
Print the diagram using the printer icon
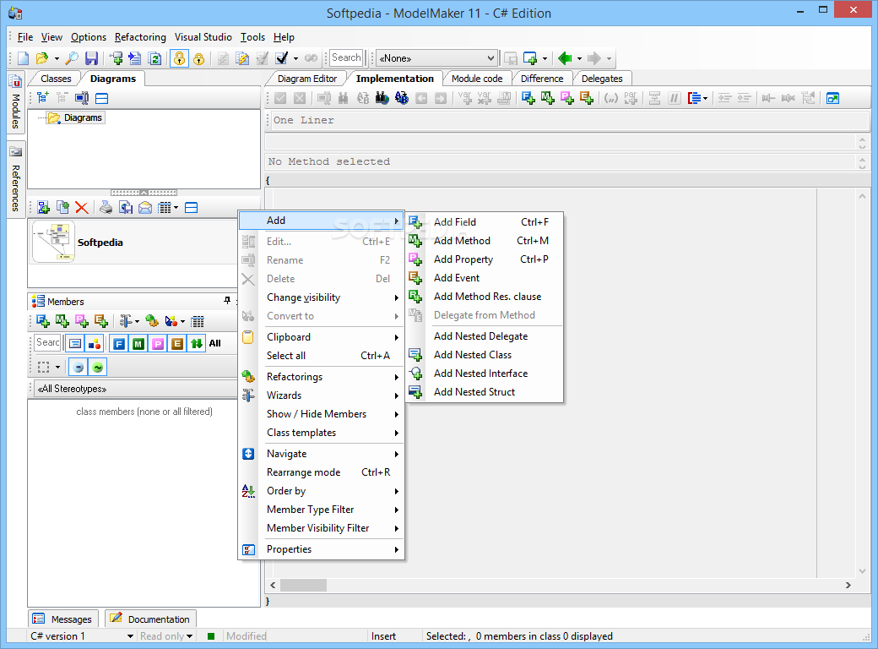pos(106,208)
